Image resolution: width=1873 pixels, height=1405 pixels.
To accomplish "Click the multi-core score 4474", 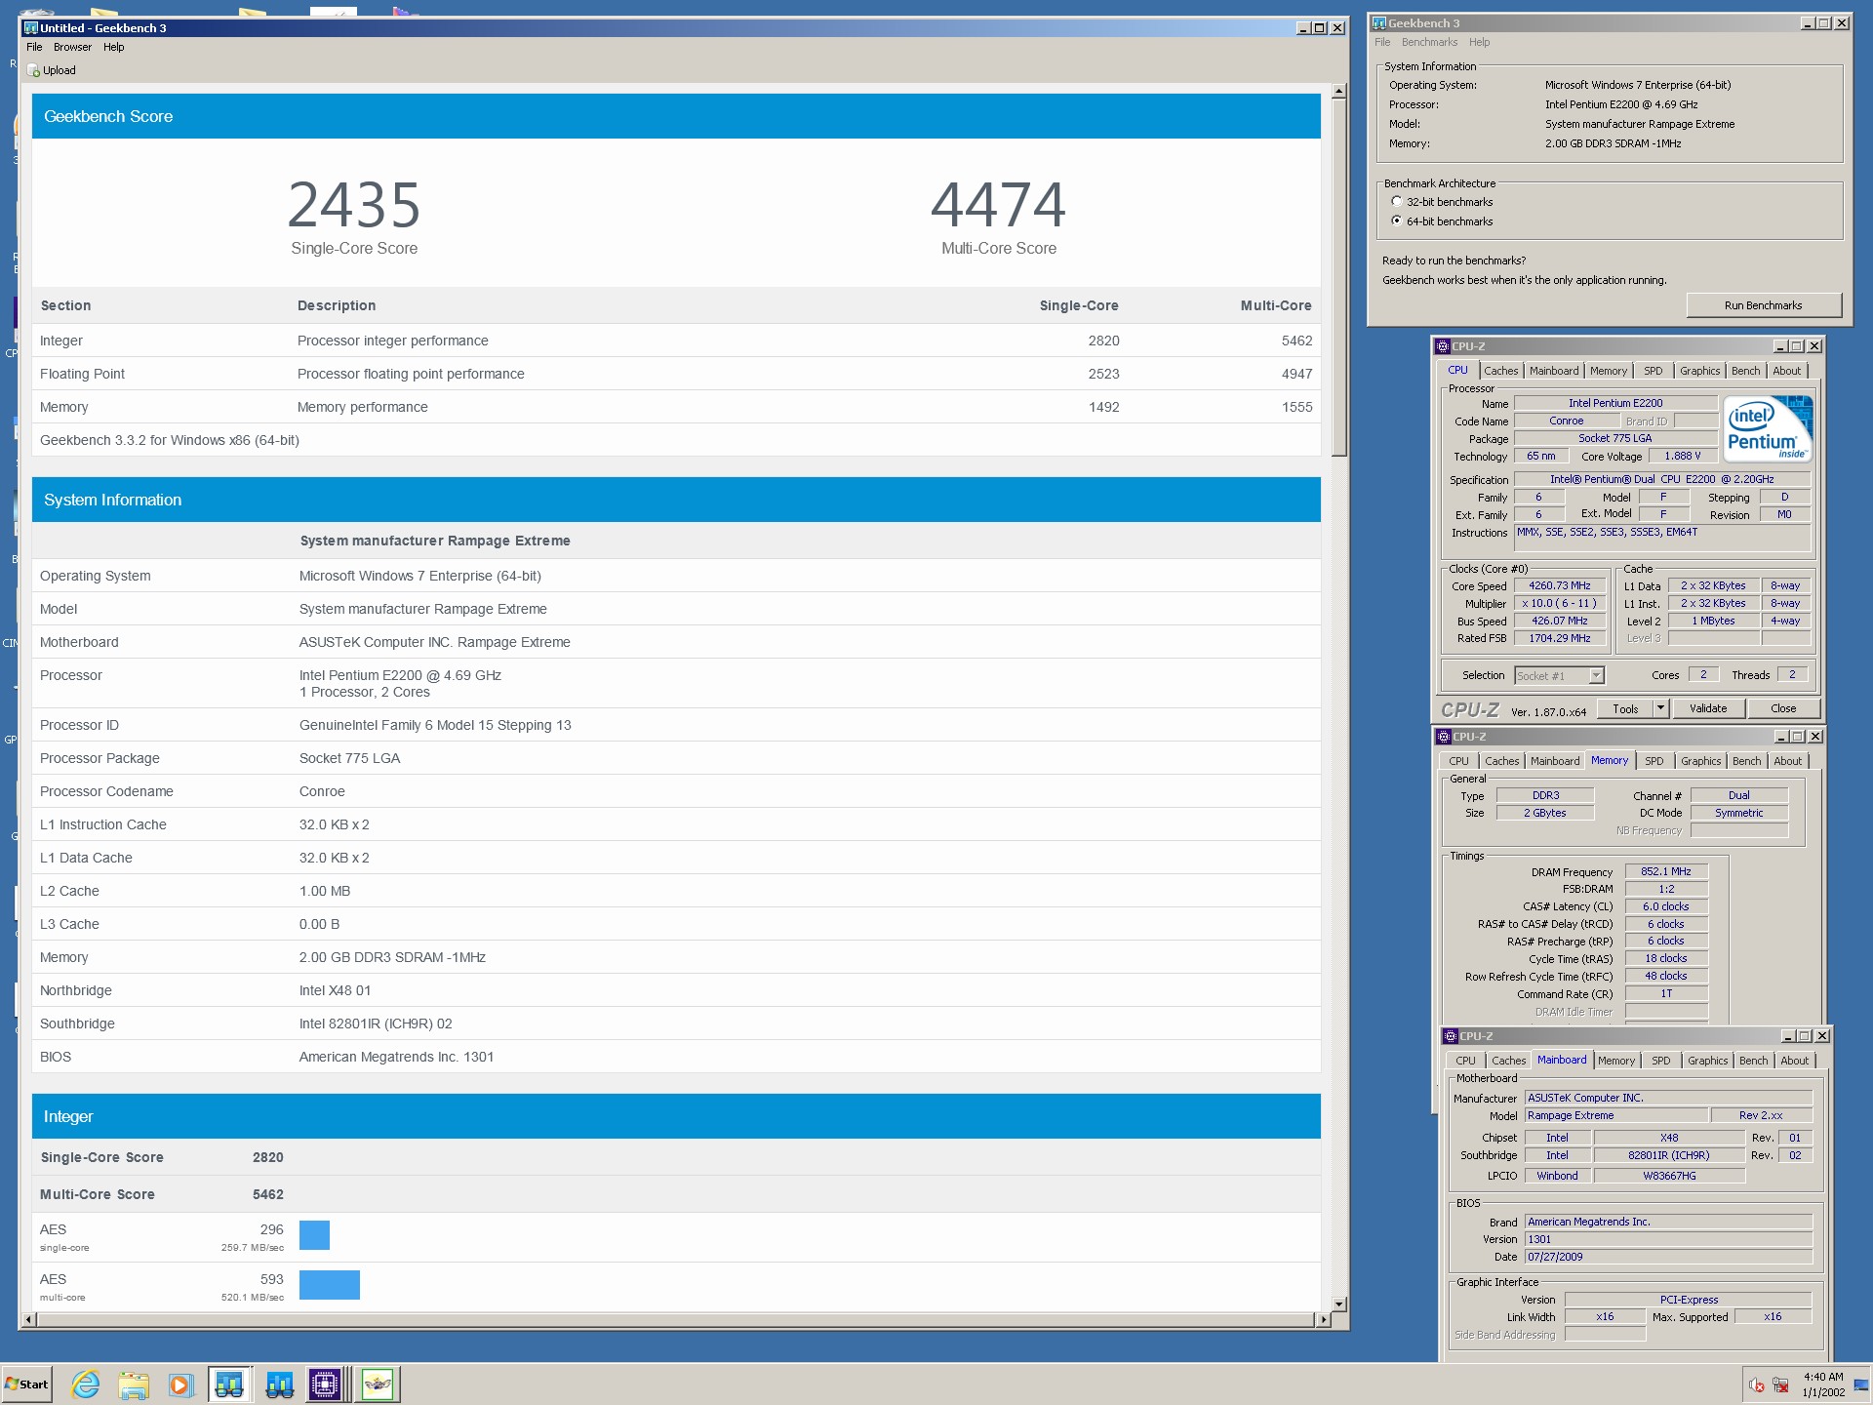I will pyautogui.click(x=998, y=204).
